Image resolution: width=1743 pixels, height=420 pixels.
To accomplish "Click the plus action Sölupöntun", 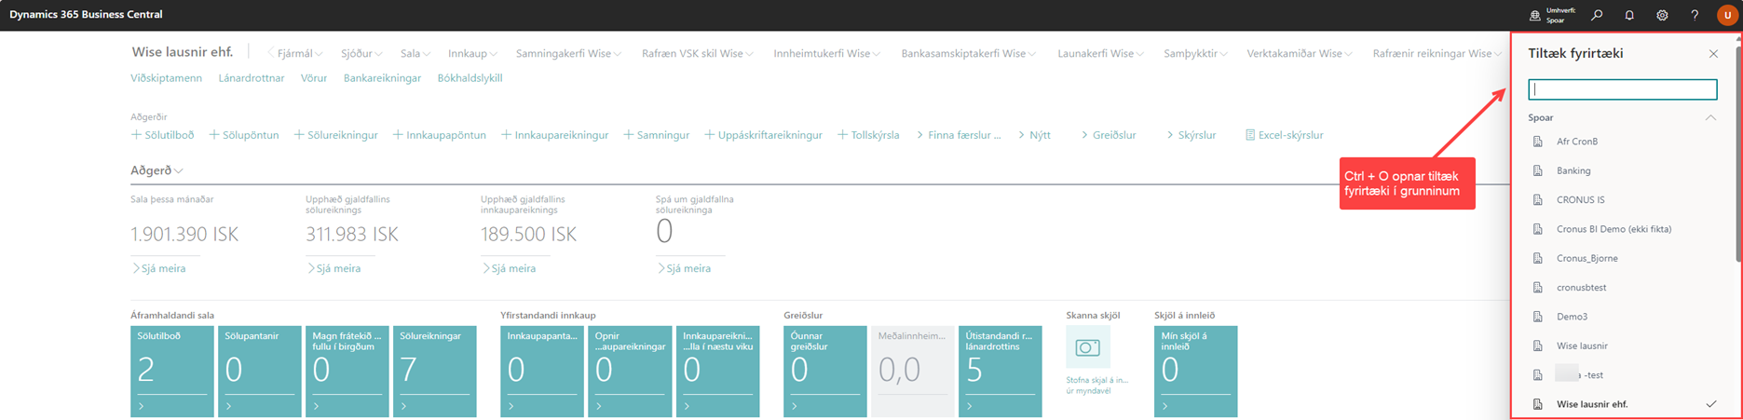I will [x=244, y=135].
